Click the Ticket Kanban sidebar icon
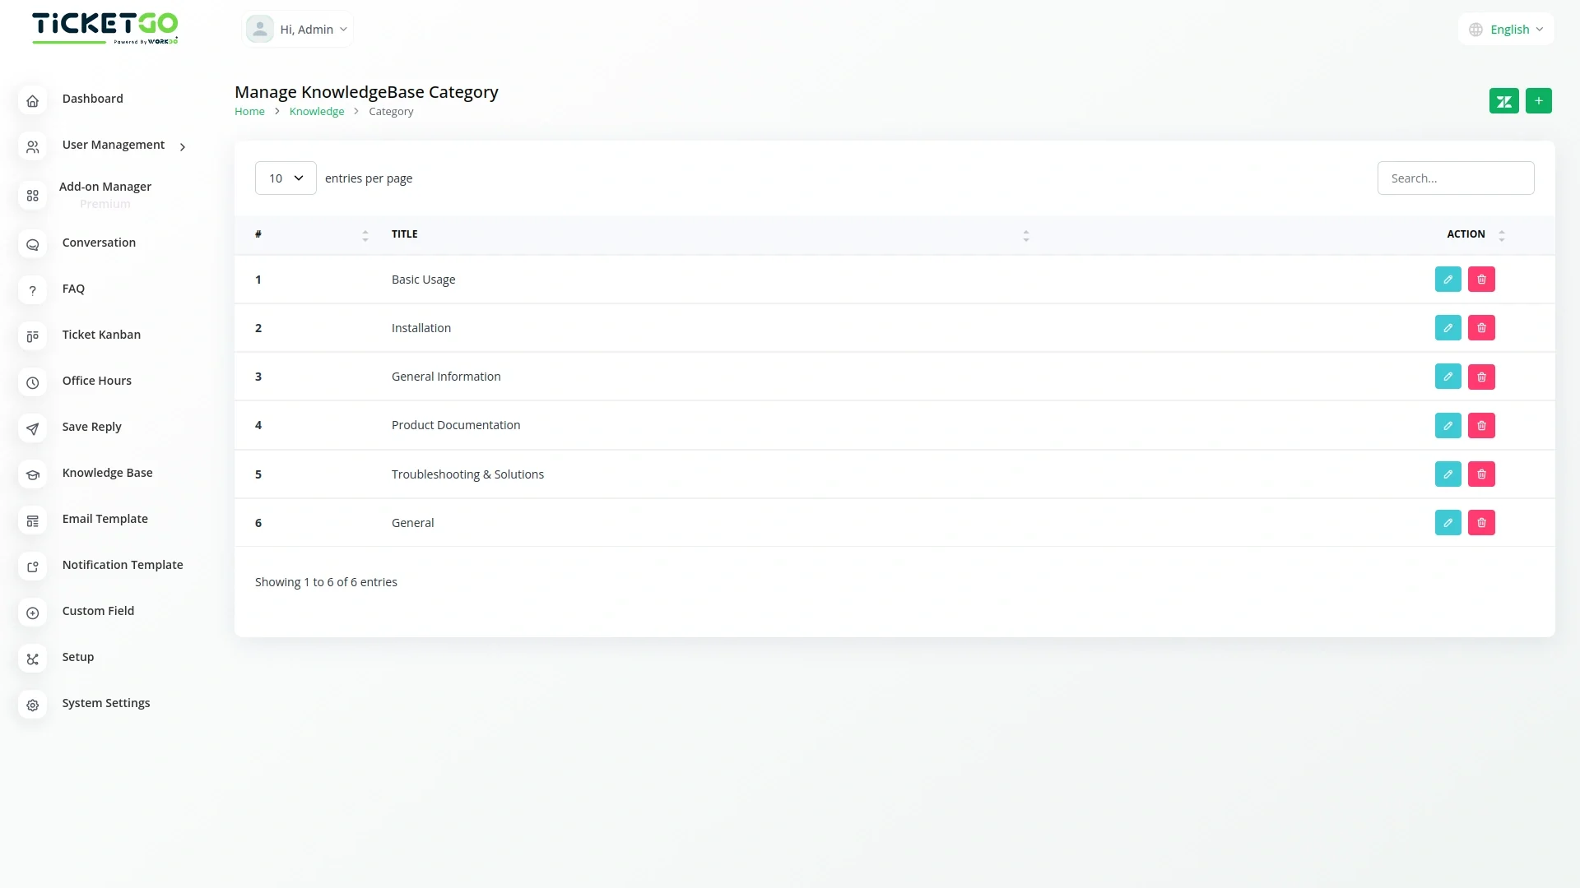Image resolution: width=1580 pixels, height=888 pixels. (33, 336)
